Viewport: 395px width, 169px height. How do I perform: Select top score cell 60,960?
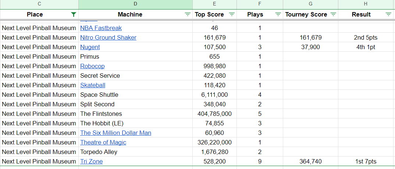pyautogui.click(x=215, y=133)
